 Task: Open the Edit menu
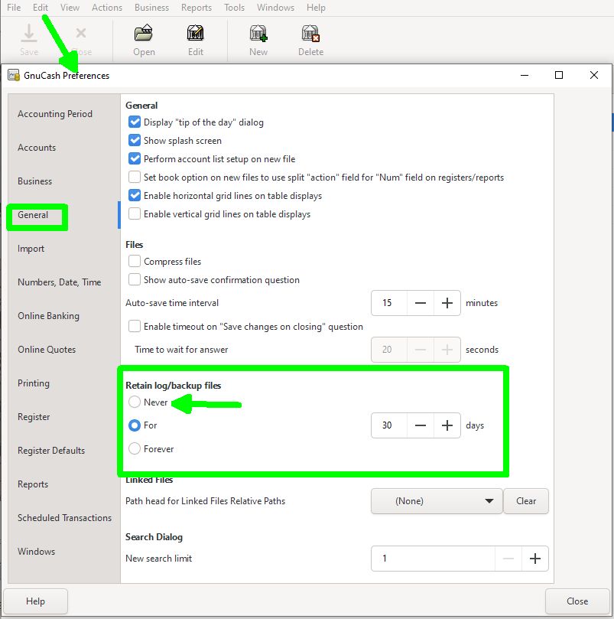click(41, 8)
